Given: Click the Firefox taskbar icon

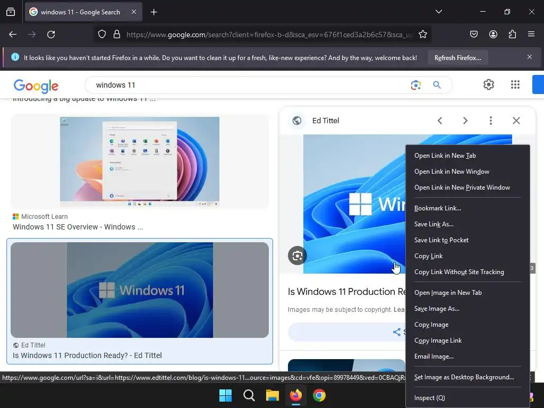Looking at the screenshot, I should tap(295, 395).
